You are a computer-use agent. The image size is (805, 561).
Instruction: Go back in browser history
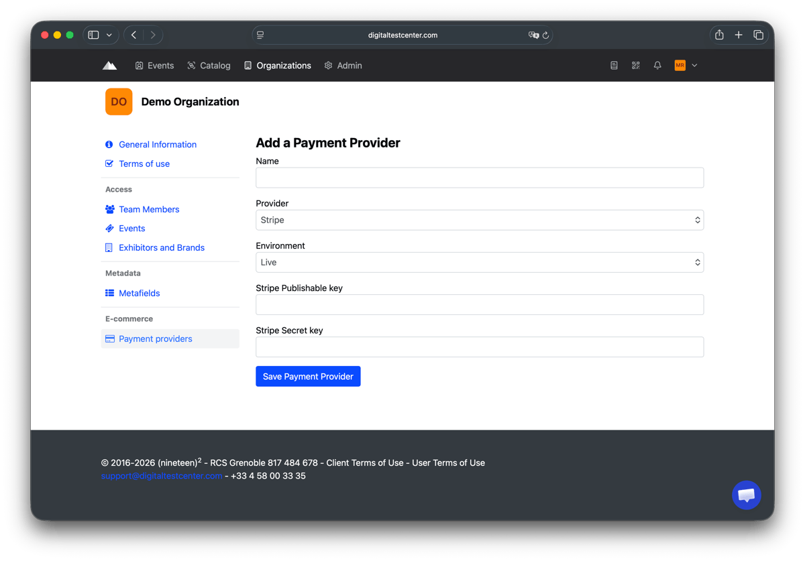[134, 35]
